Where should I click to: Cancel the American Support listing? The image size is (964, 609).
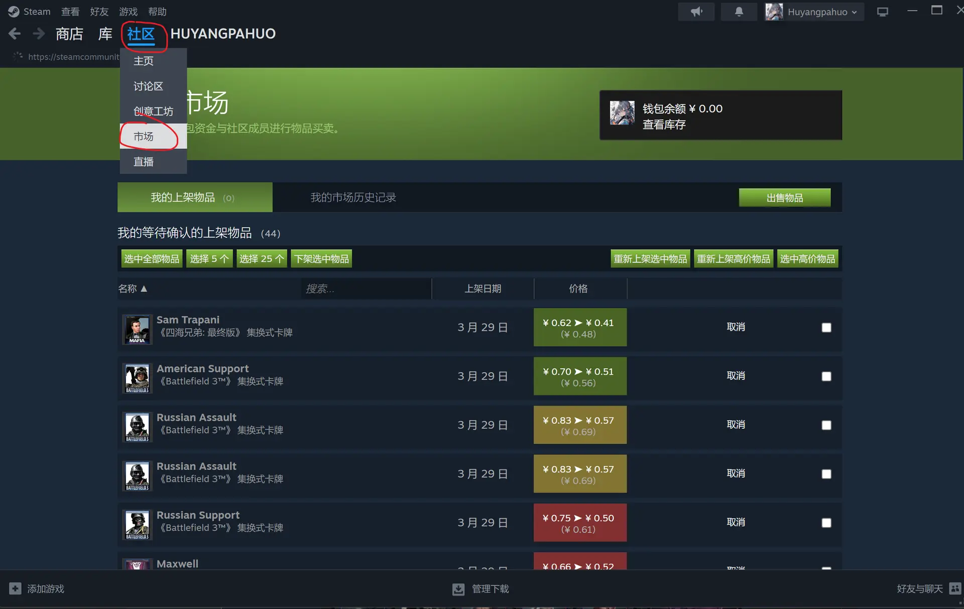pos(736,376)
